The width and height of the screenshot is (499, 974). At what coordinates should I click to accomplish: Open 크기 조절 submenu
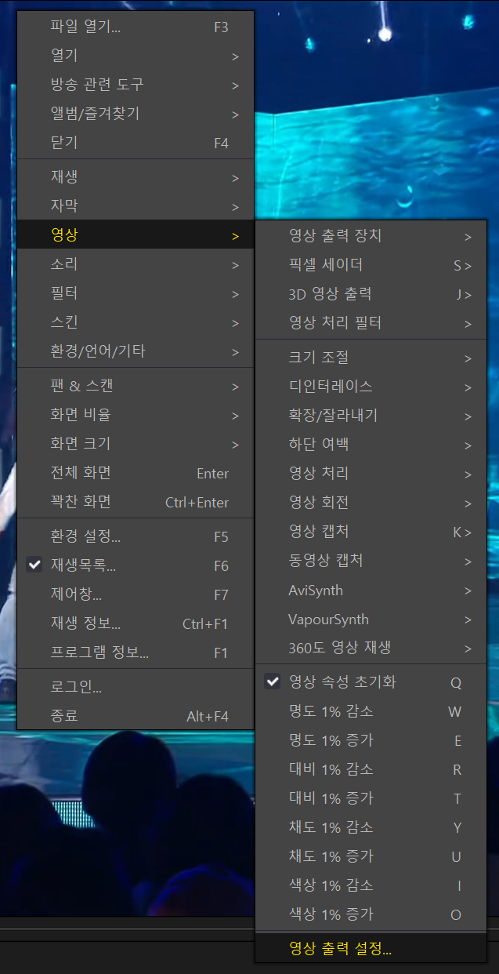click(x=371, y=358)
